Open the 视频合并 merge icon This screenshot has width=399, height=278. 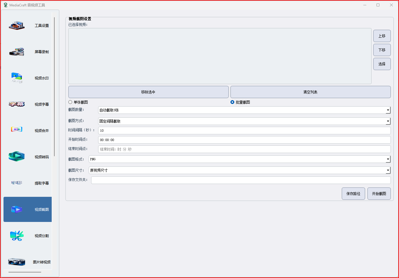17,129
